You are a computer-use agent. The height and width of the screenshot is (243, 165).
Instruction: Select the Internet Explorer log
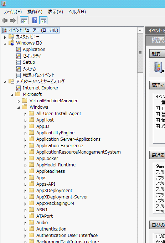41,88
